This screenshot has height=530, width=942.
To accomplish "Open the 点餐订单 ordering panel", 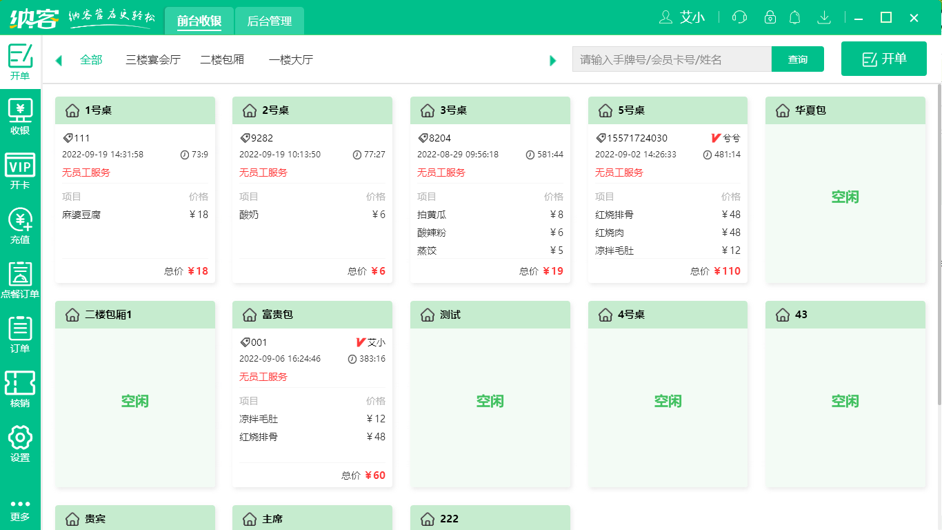I will (x=20, y=281).
